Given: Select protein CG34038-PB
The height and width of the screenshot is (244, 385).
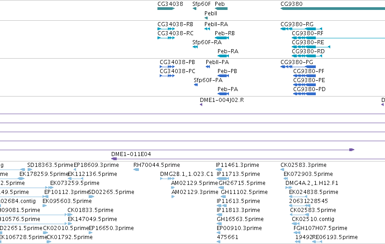Looking at the screenshot, I should [x=167, y=67].
